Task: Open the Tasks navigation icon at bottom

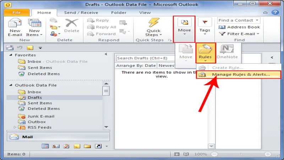Action: 66,146
